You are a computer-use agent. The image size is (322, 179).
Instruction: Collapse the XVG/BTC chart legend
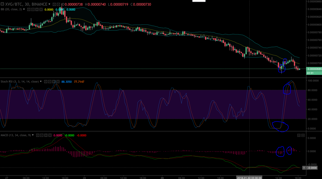point(2,4)
